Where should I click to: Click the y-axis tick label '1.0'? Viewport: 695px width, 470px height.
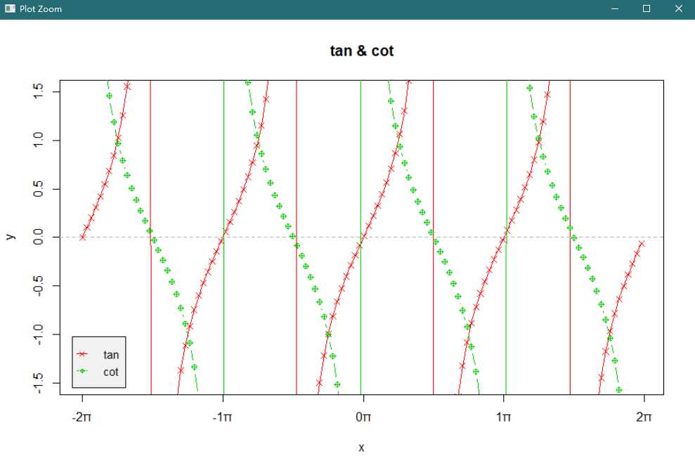coord(39,141)
